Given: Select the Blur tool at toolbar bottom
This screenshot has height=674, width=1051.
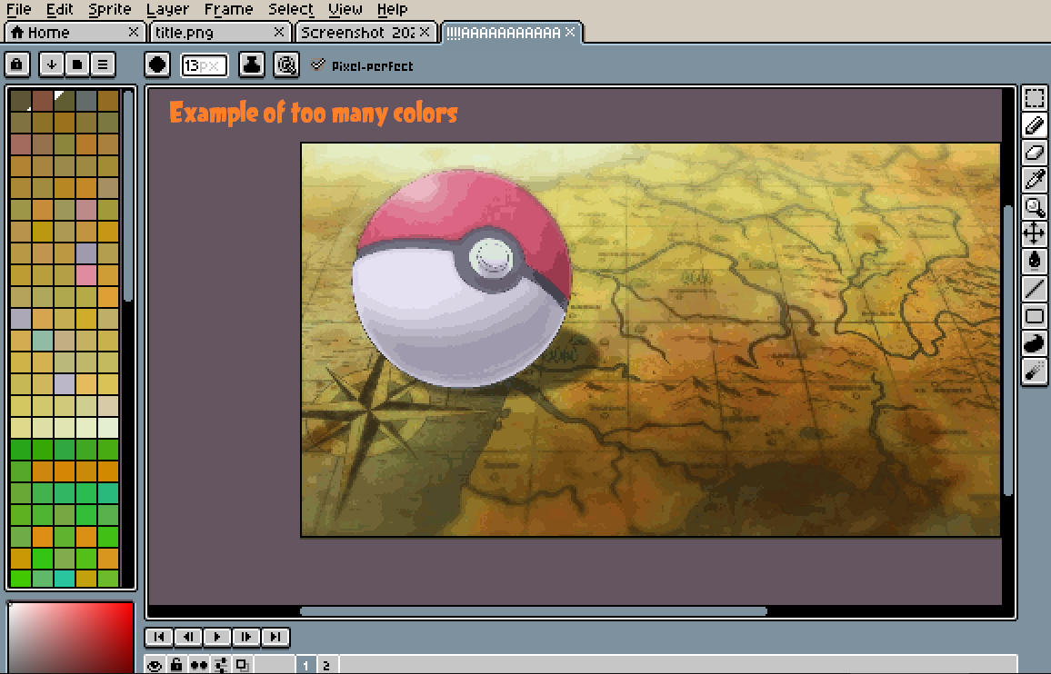Looking at the screenshot, I should click(1035, 371).
